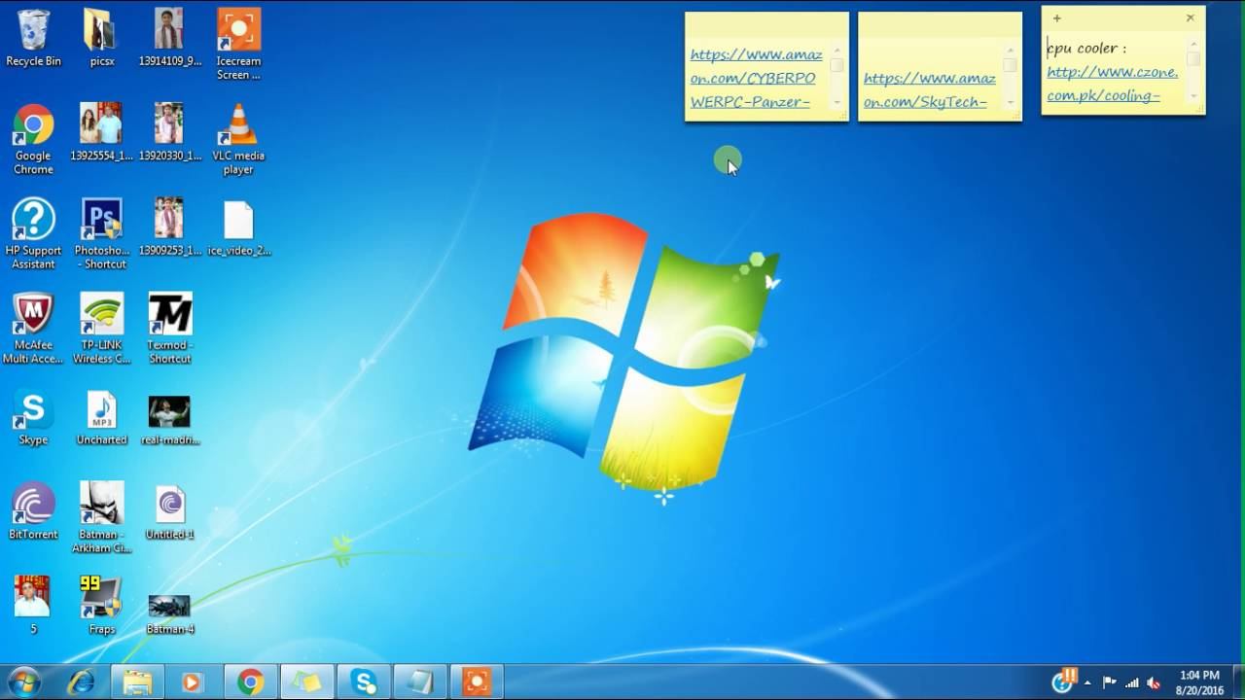Select the Fraps desktop shortcut

click(102, 605)
